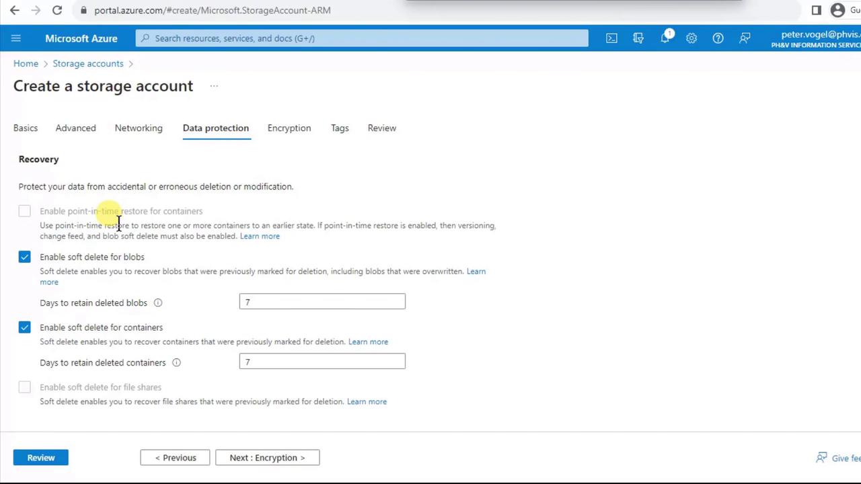Image resolution: width=861 pixels, height=484 pixels.
Task: Focus the Days to retain deleted containers field
Action: [322, 362]
